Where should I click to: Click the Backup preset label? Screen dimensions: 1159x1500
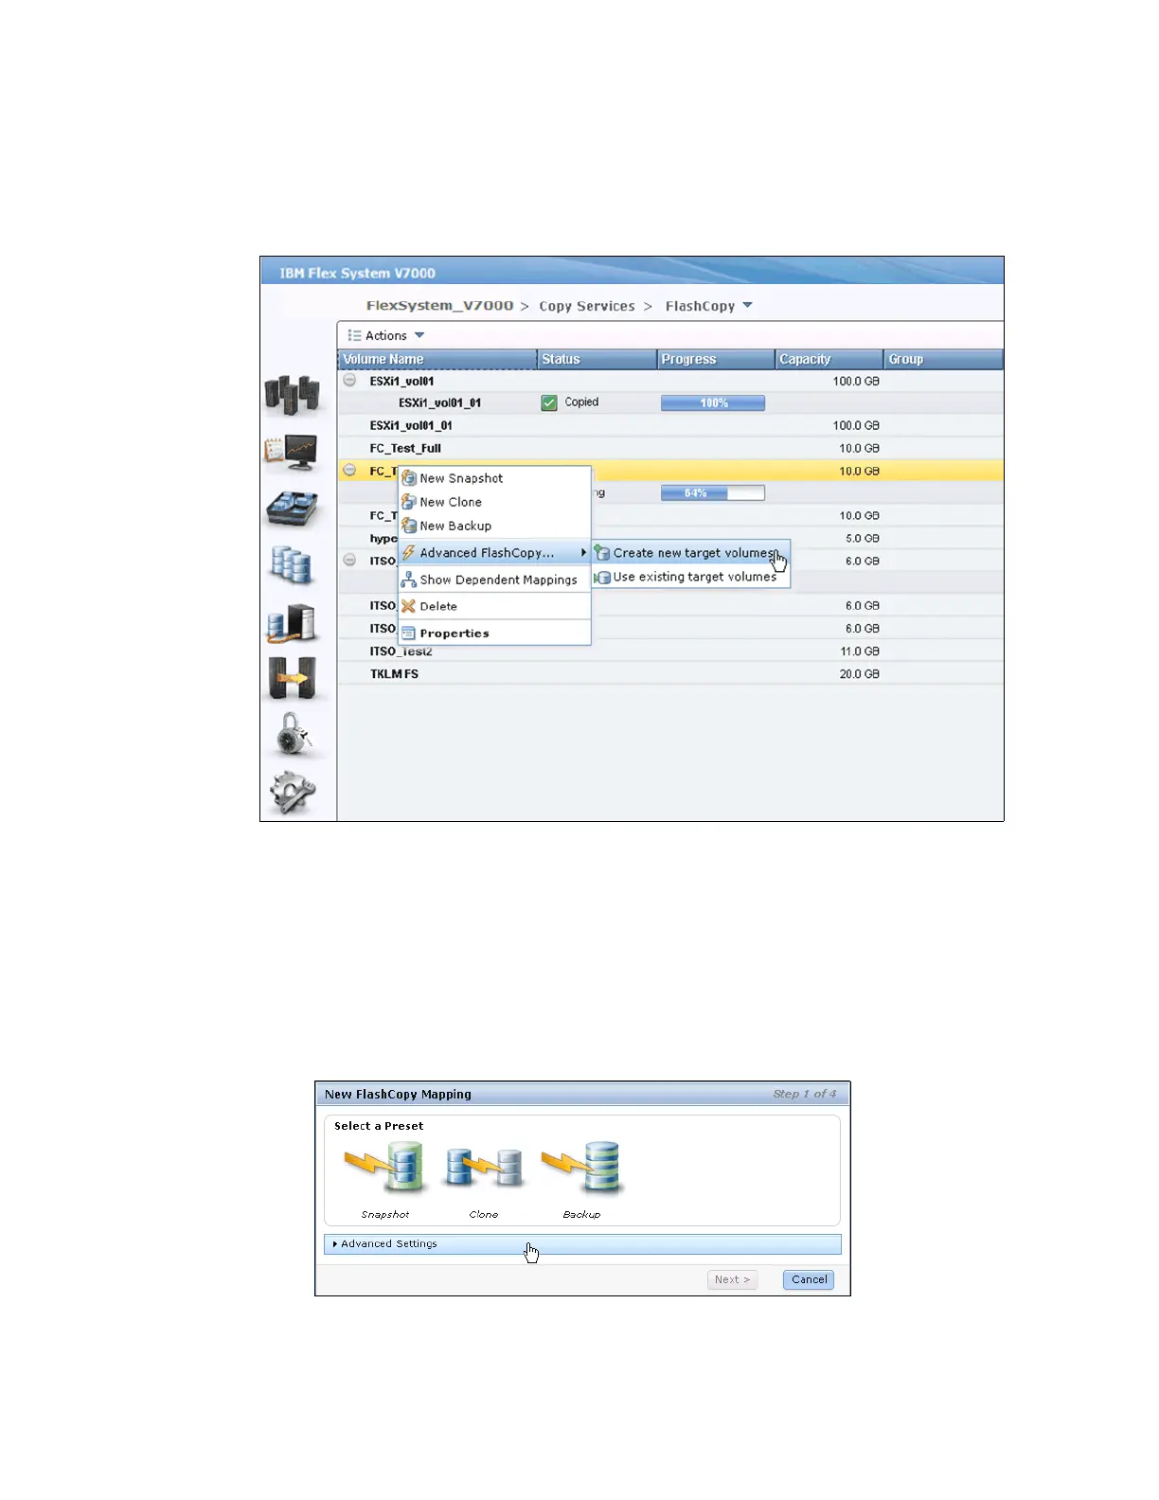(x=581, y=1214)
